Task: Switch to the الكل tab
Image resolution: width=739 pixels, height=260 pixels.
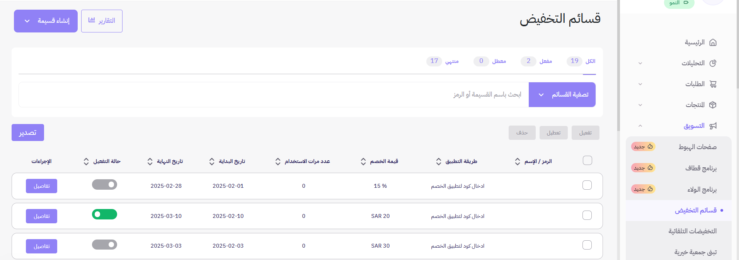Action: tap(581, 61)
